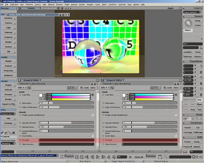Open the Constrain menu
The height and width of the screenshot is (163, 204).
[122, 4]
